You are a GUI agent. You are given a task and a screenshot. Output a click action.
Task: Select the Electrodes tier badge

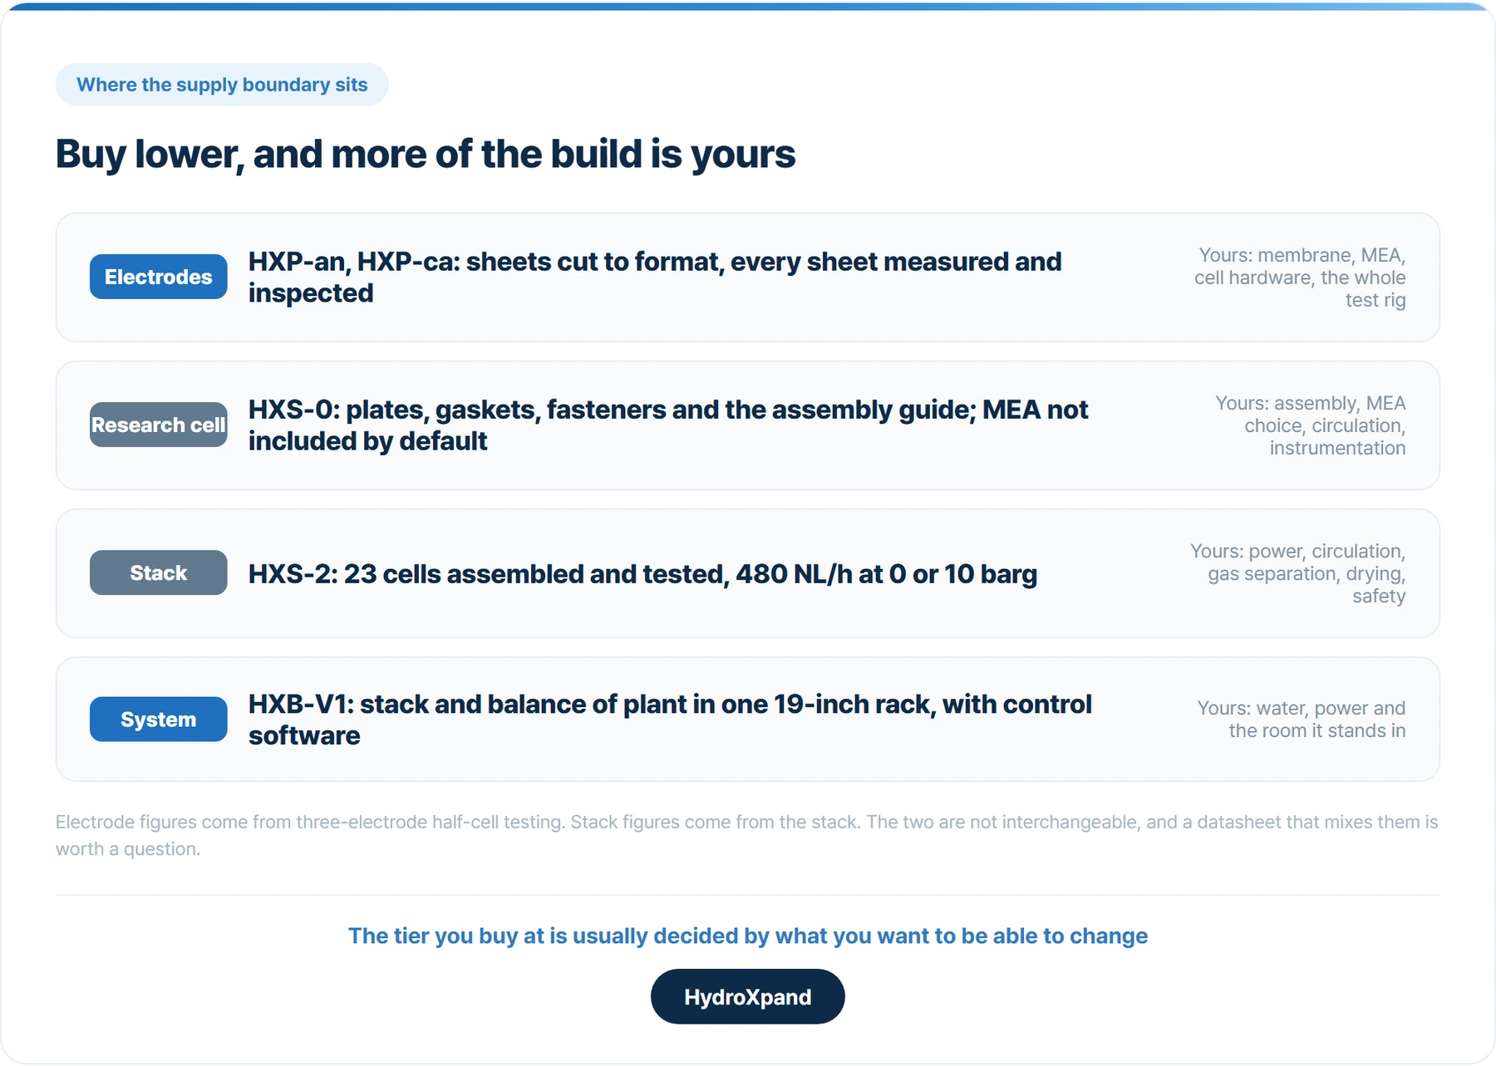[x=159, y=277]
